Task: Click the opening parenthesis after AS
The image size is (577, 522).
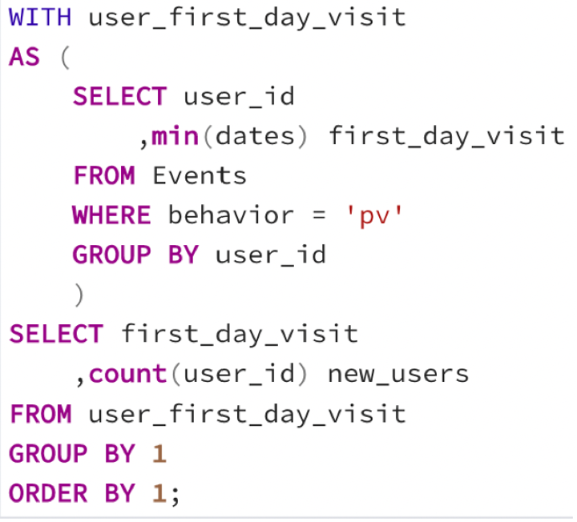Action: tap(65, 58)
